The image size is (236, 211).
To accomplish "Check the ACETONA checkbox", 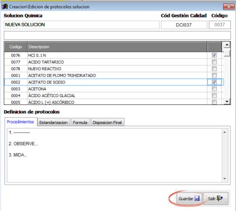I will [214, 89].
